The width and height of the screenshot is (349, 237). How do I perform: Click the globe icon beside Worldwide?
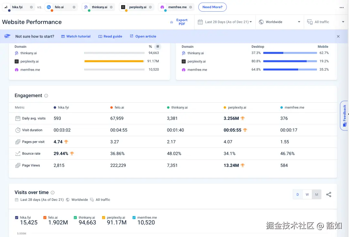(x=261, y=22)
